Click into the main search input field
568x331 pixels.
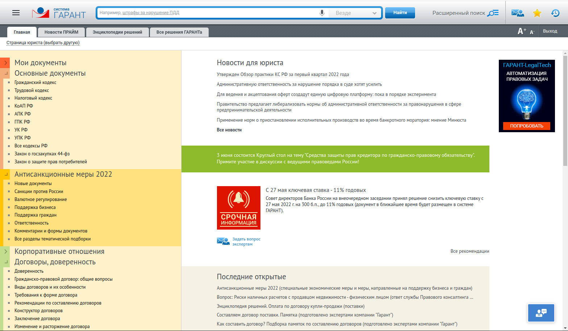click(207, 13)
